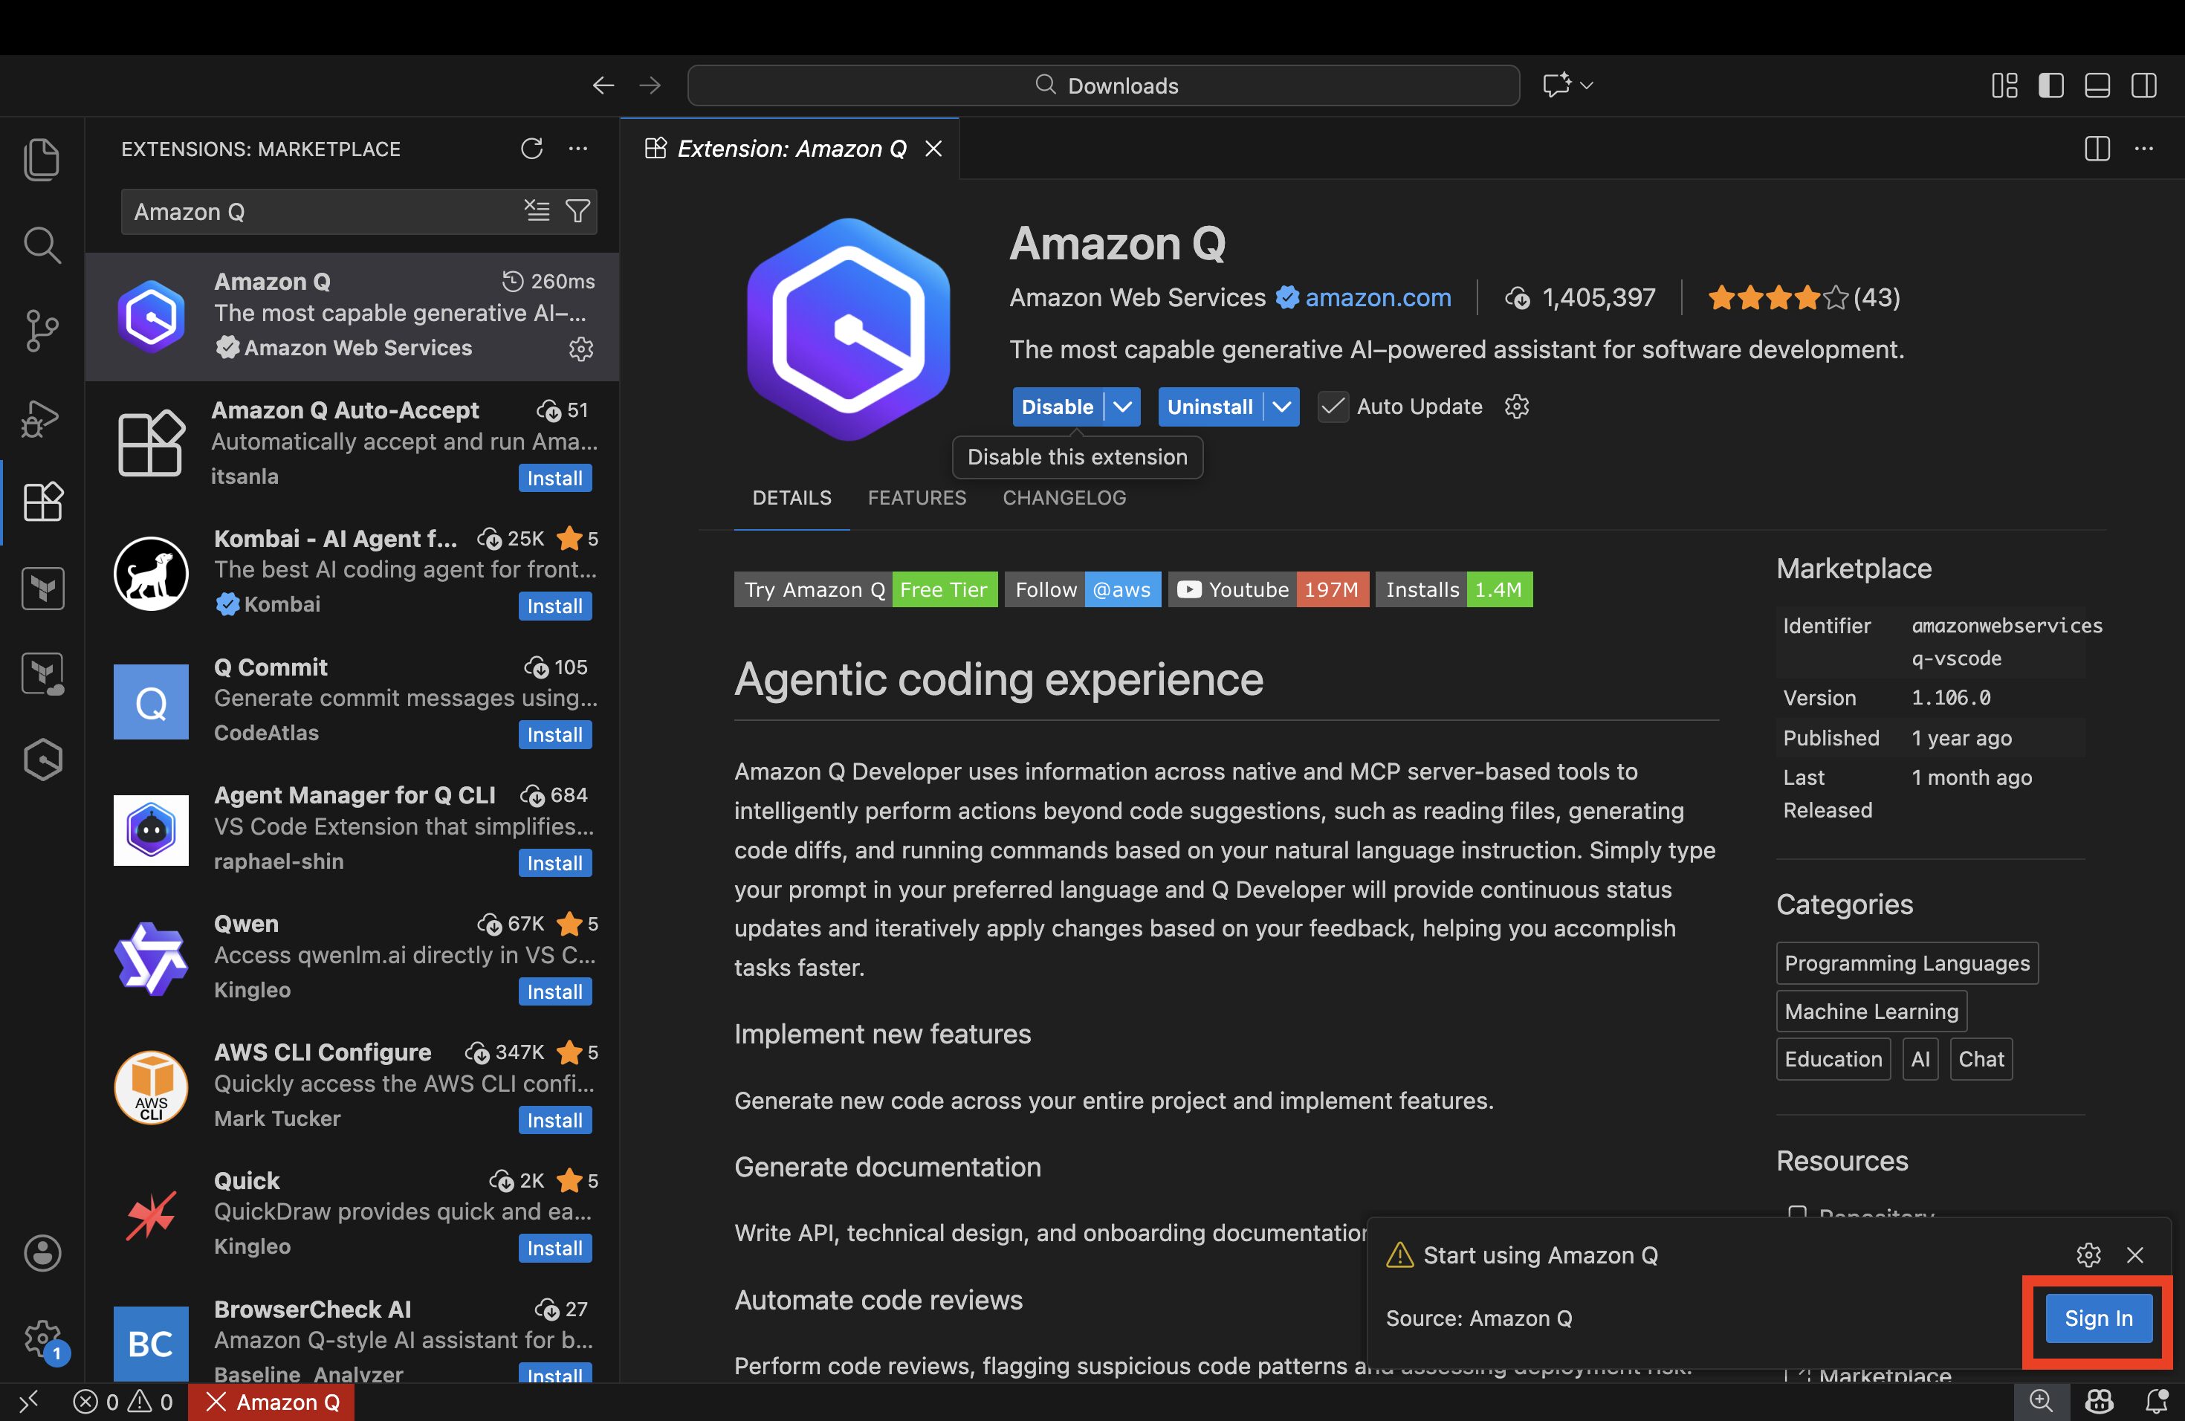Clear extensions search results icon
Screen dimensions: 2185x1421
(x=537, y=212)
